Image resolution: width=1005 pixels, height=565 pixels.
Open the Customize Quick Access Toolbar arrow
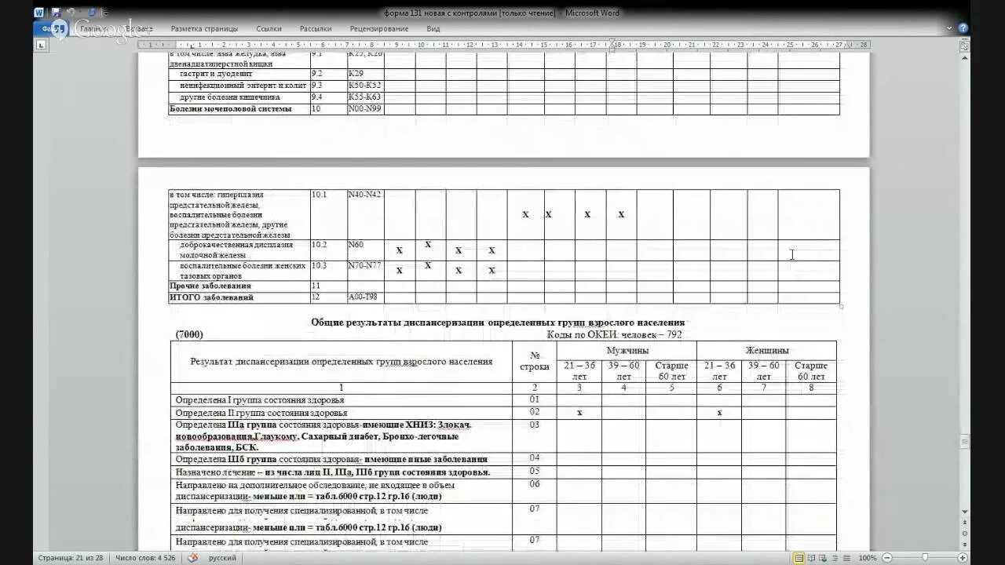coord(106,13)
